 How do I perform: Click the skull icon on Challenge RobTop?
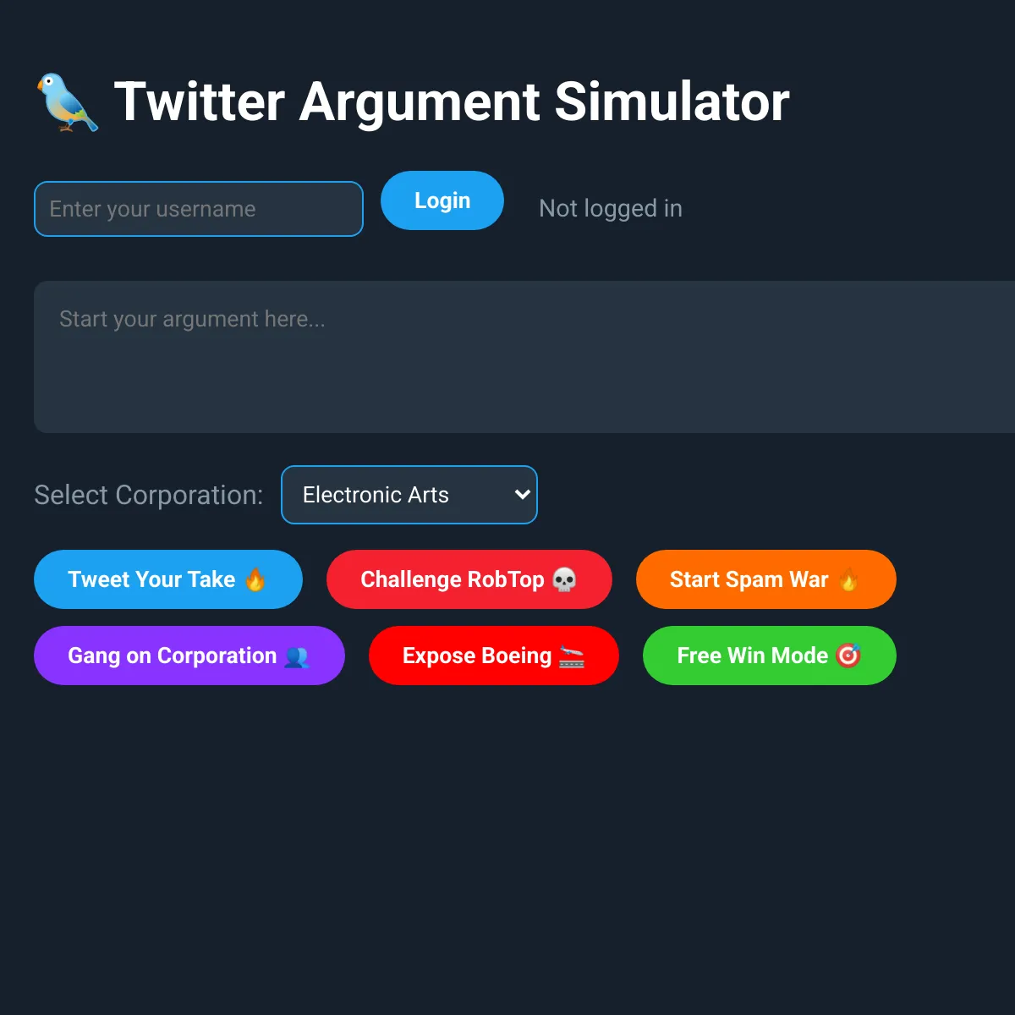click(x=564, y=579)
